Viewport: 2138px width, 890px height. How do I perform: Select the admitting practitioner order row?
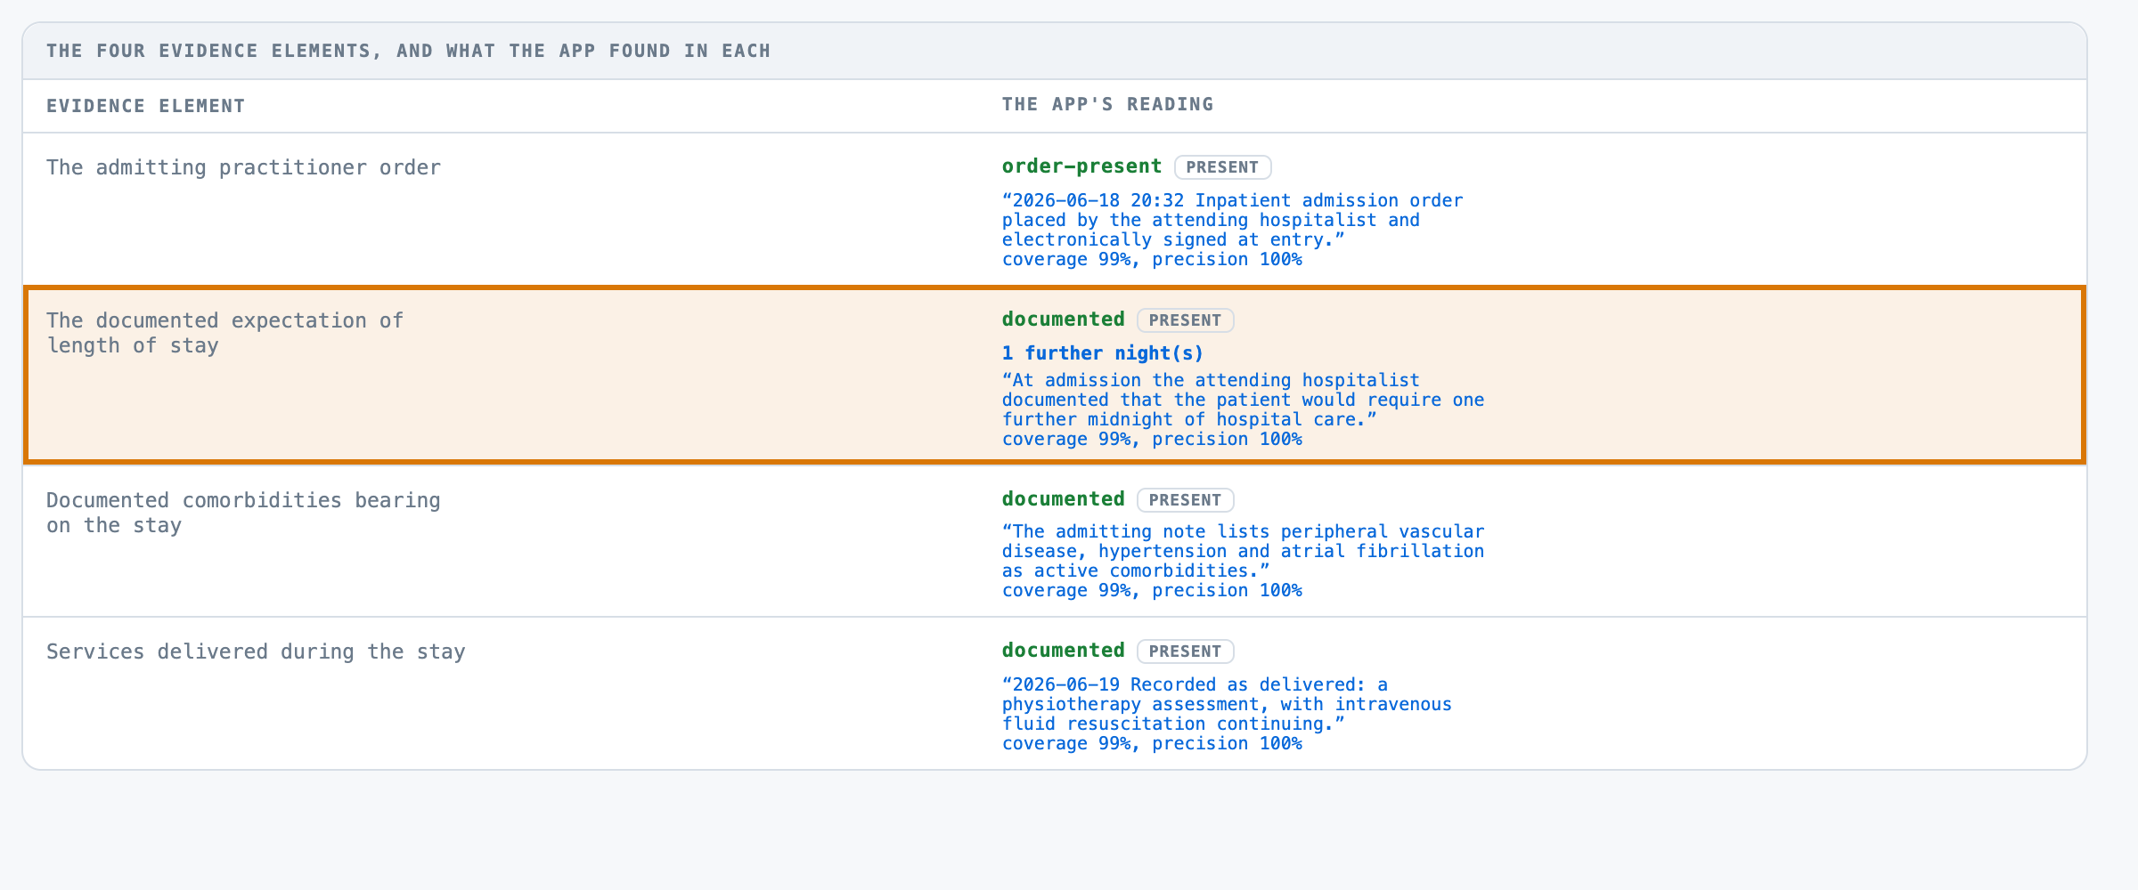1055,210
